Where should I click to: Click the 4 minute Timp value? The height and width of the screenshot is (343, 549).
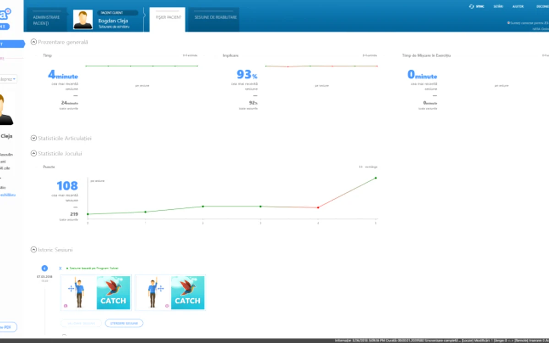63,75
